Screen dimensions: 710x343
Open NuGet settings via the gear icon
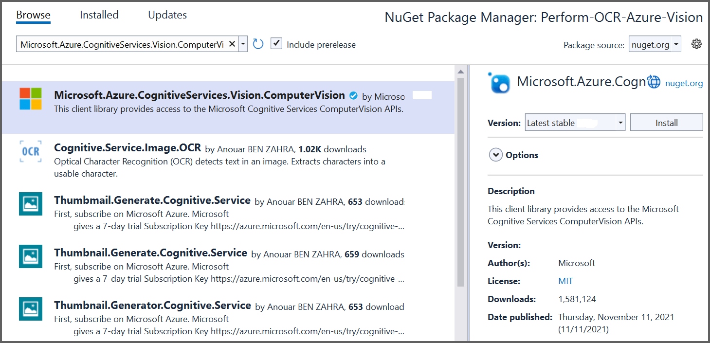pos(696,43)
